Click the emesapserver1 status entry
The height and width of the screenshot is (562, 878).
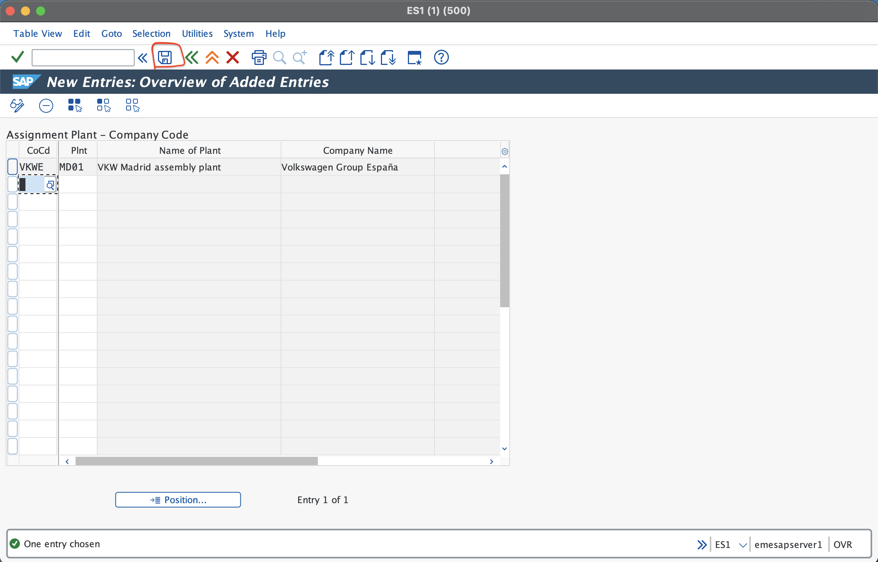coord(788,545)
